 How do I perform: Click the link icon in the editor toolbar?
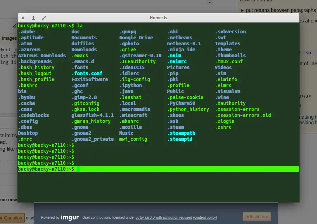[15, 26]
